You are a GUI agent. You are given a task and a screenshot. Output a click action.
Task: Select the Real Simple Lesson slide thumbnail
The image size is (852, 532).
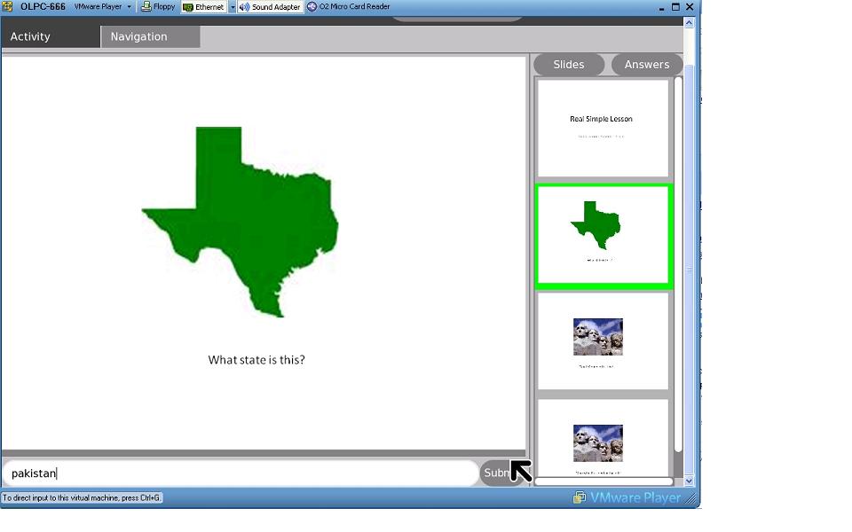pos(602,129)
